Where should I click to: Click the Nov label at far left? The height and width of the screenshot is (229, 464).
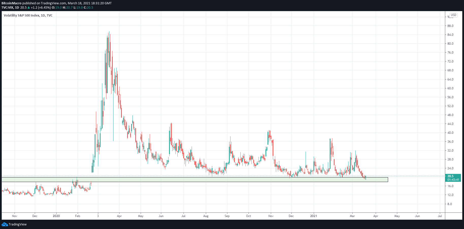click(x=14, y=216)
